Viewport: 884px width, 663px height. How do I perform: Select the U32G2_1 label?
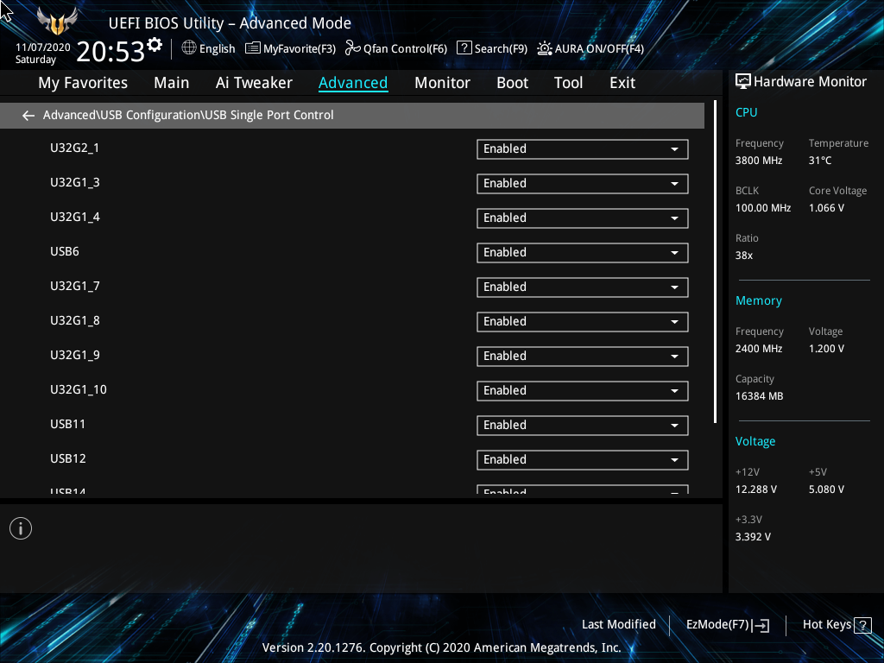(x=74, y=148)
